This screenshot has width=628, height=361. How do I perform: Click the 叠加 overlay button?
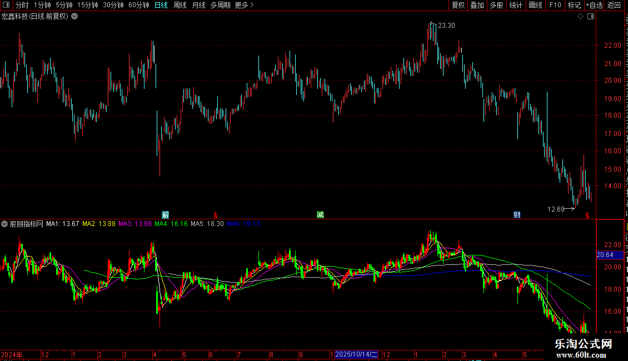click(477, 5)
